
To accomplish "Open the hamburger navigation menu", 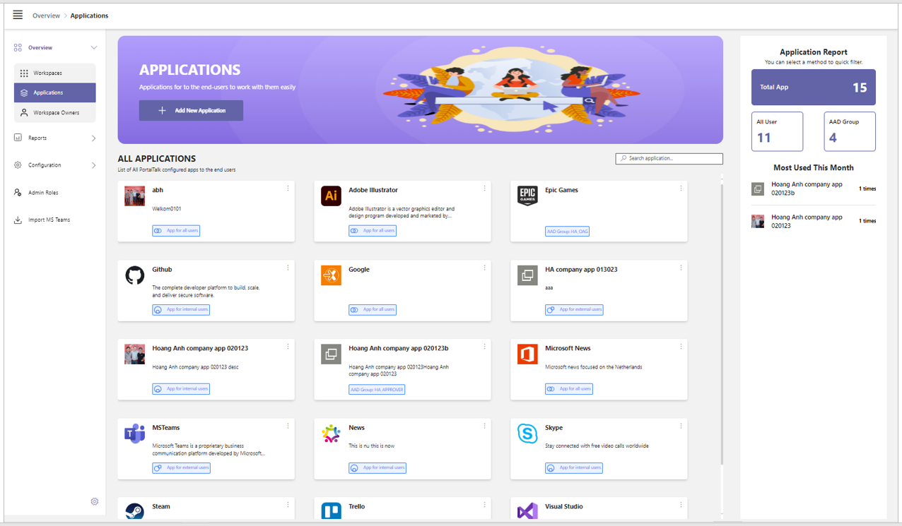I will [x=18, y=15].
